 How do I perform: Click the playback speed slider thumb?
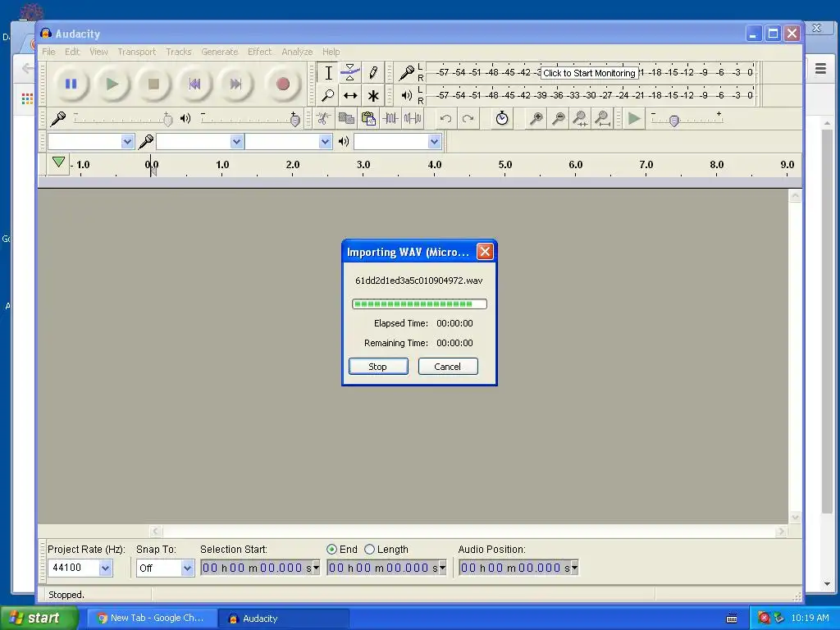click(674, 121)
